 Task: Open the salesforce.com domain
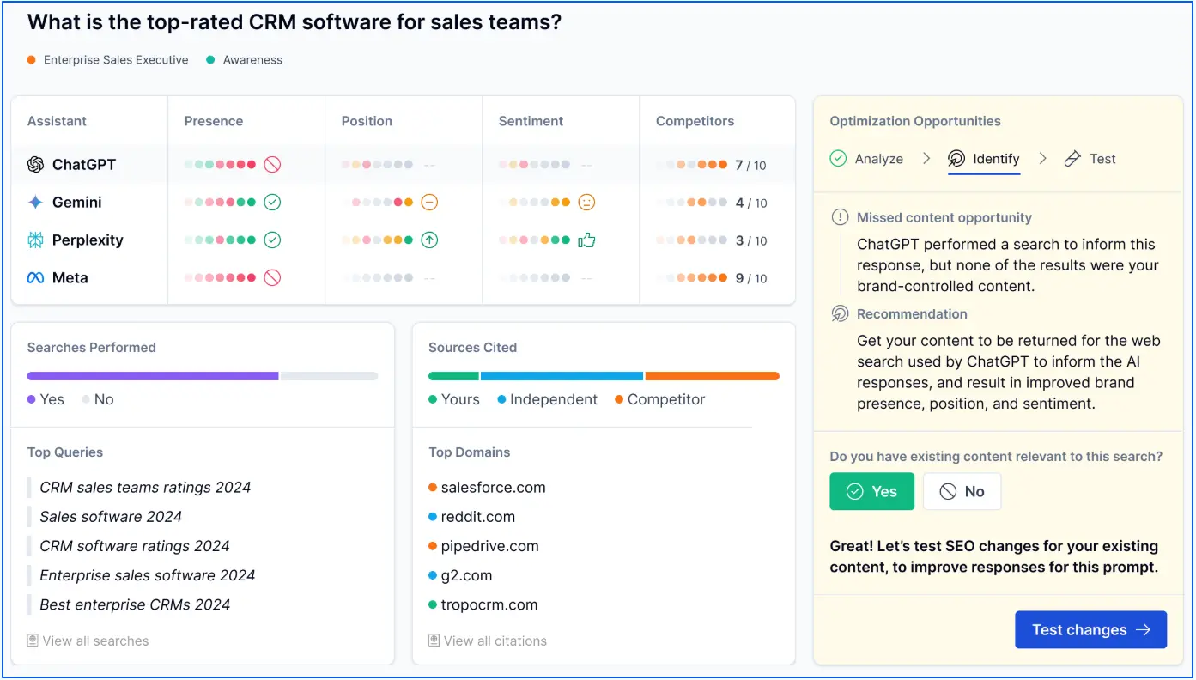click(x=488, y=488)
